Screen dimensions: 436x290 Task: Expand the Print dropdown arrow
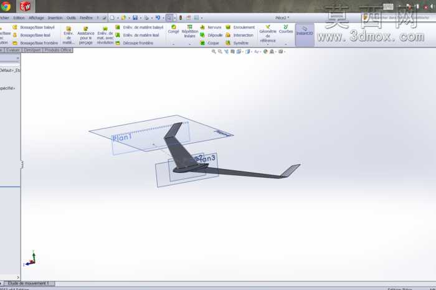(x=152, y=18)
